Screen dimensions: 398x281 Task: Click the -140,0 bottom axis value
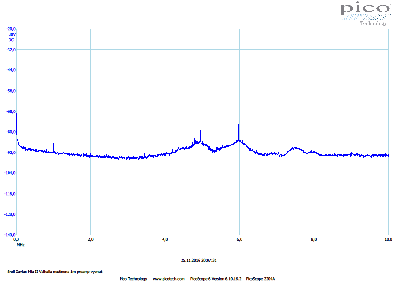(x=10, y=235)
